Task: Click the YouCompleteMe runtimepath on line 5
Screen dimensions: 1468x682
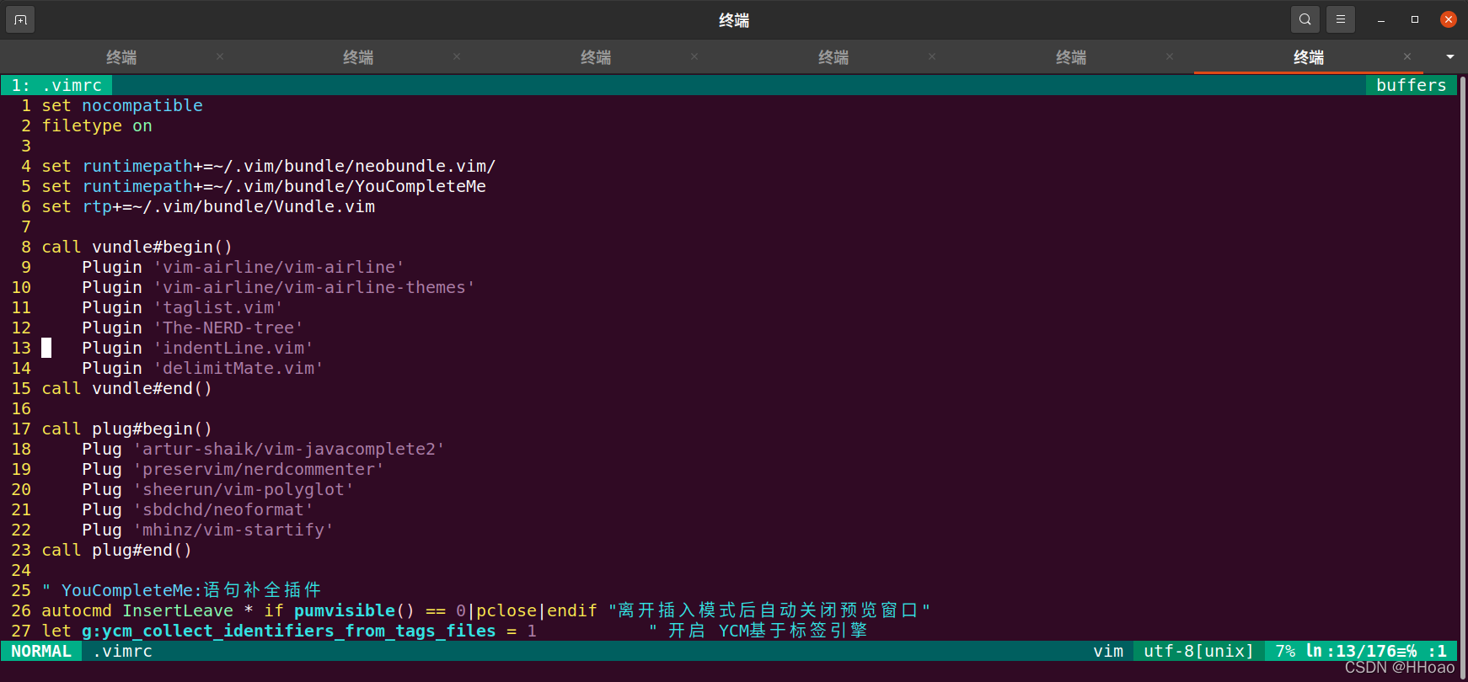Action: tap(264, 186)
